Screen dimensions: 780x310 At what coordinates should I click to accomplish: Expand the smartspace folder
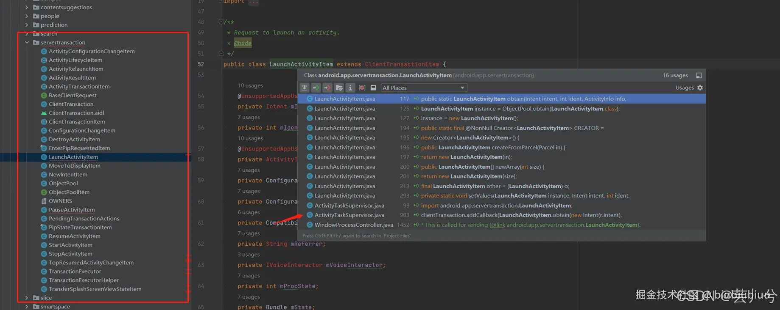click(27, 307)
